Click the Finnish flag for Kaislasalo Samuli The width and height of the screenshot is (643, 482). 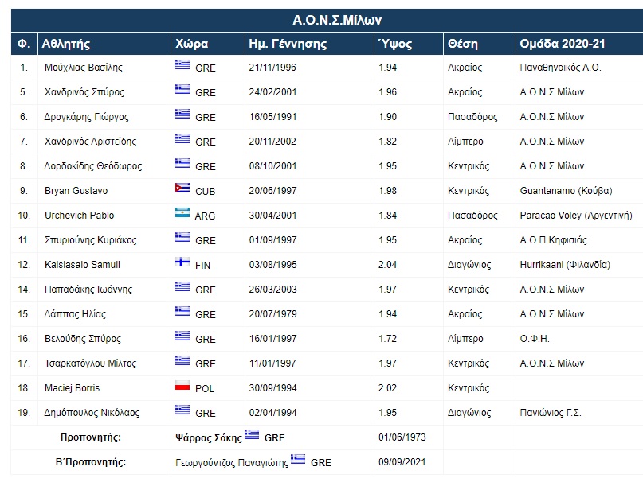[182, 263]
